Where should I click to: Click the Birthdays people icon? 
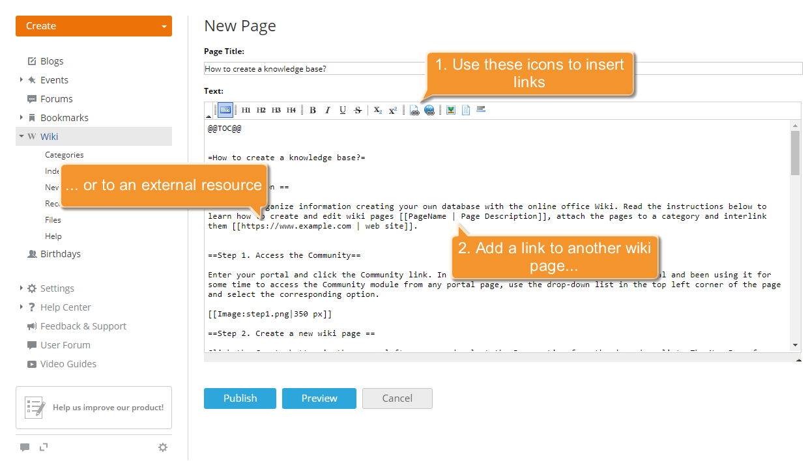click(x=32, y=254)
